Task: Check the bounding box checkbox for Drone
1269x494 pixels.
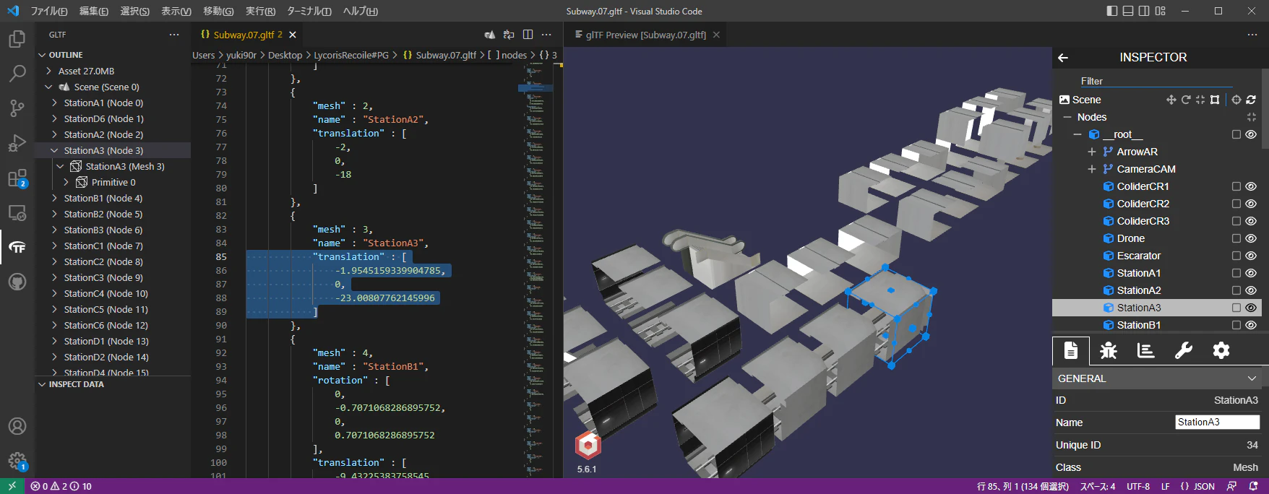Action: click(1236, 238)
